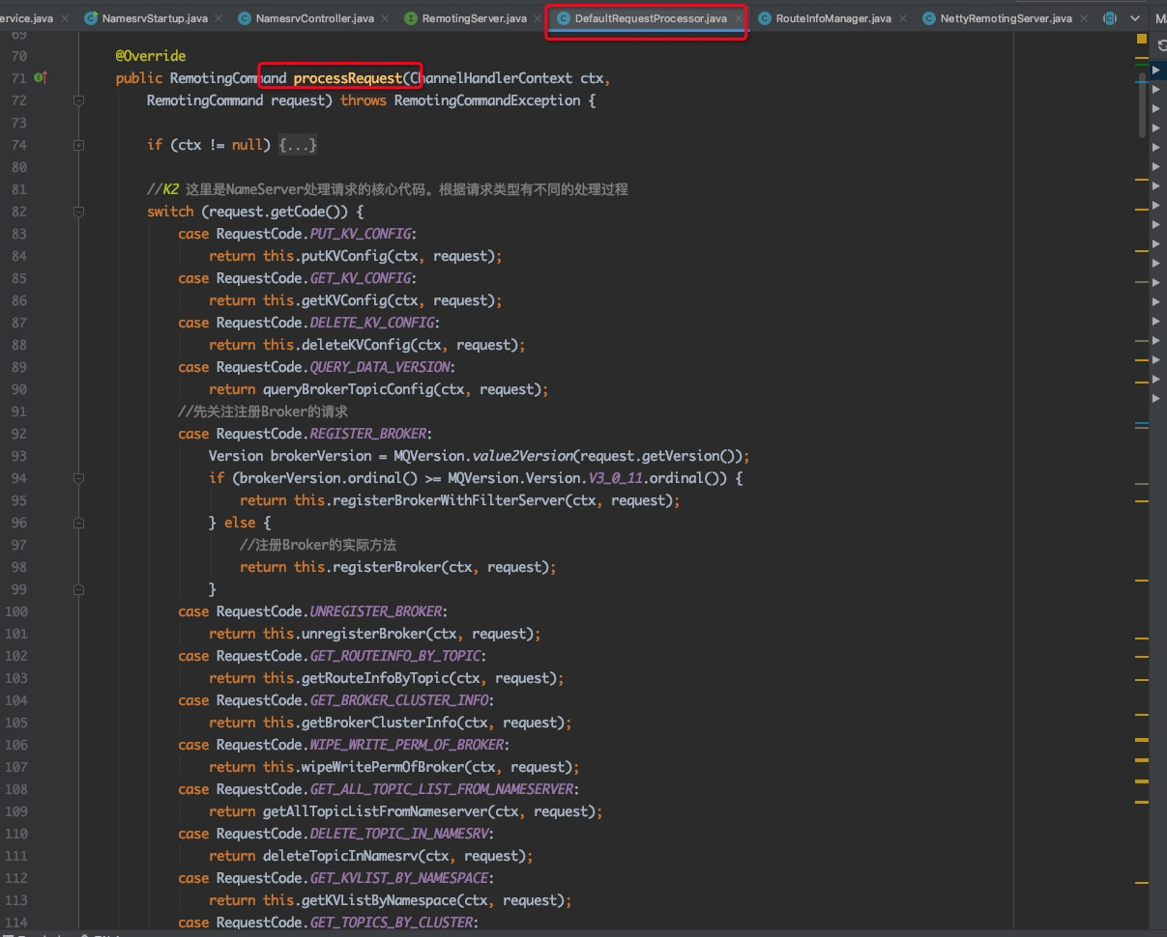1167x937 pixels.
Task: Click DELETE_KV_CONFIG constant on line 87
Action: pos(373,323)
